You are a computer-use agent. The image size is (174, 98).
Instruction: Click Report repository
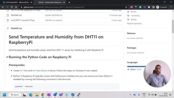[x=134, y=24]
